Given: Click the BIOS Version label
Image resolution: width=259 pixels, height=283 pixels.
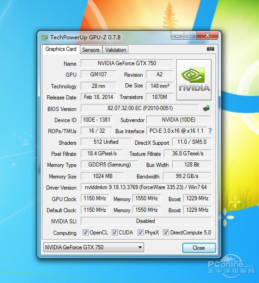Looking at the screenshot, I should click(62, 109).
